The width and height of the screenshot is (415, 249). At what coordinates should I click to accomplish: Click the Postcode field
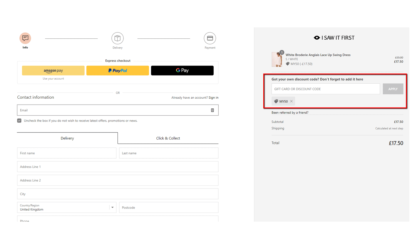[169, 207]
